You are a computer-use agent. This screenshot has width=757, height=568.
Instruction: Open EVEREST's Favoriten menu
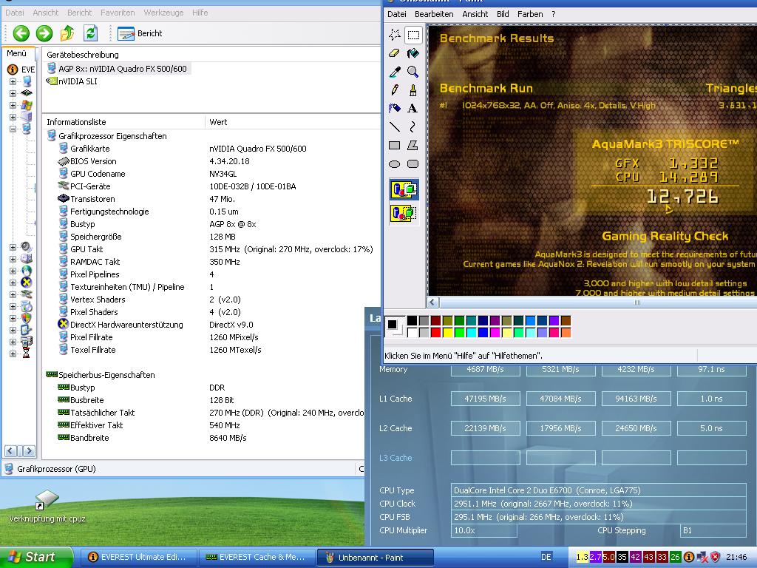pos(118,13)
